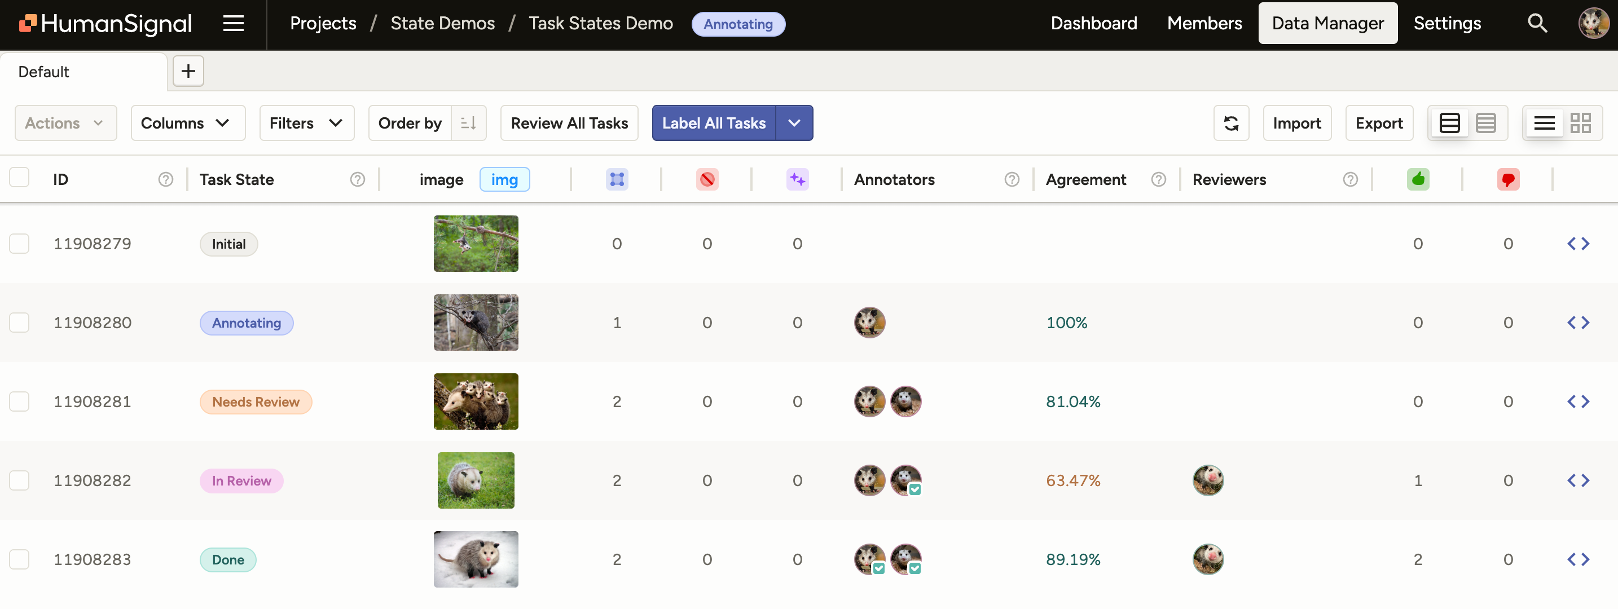Viewport: 1618px width, 609px height.
Task: Switch to grid view layout
Action: [1581, 122]
